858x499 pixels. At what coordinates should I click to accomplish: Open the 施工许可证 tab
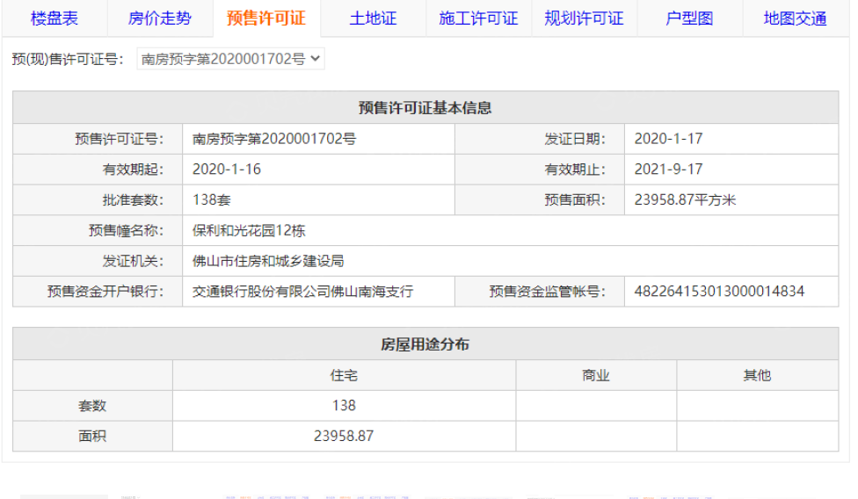click(x=478, y=18)
